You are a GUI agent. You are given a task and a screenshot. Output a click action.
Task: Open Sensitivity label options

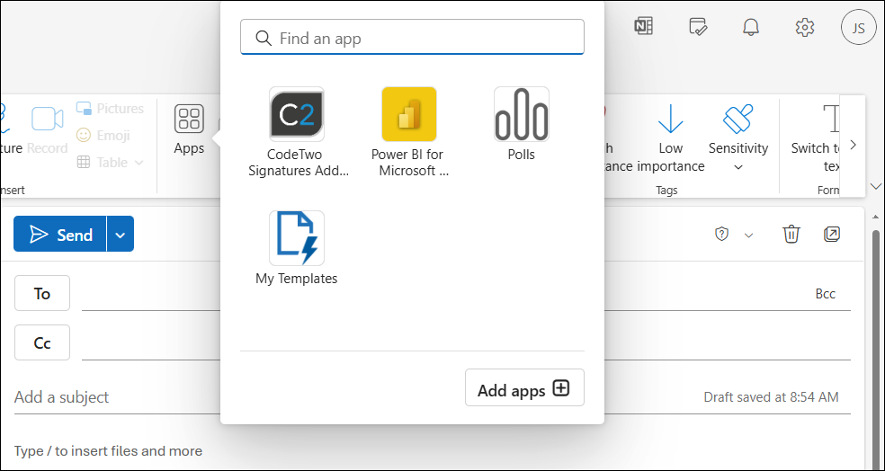738,137
